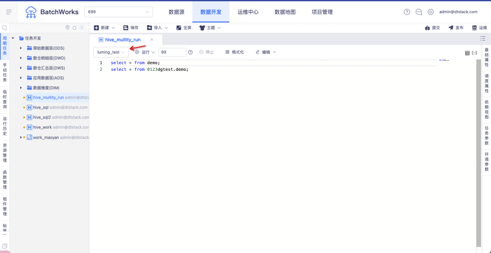Screen dimensions: 491x253
Task: Open the 运维 operations button
Action: 480,28
